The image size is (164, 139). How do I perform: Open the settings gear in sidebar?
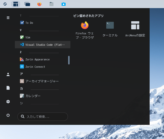click(x=8, y=102)
